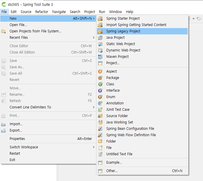Choose Properties in the File menu
Screen dimensions: 203x181
[x=48, y=139]
